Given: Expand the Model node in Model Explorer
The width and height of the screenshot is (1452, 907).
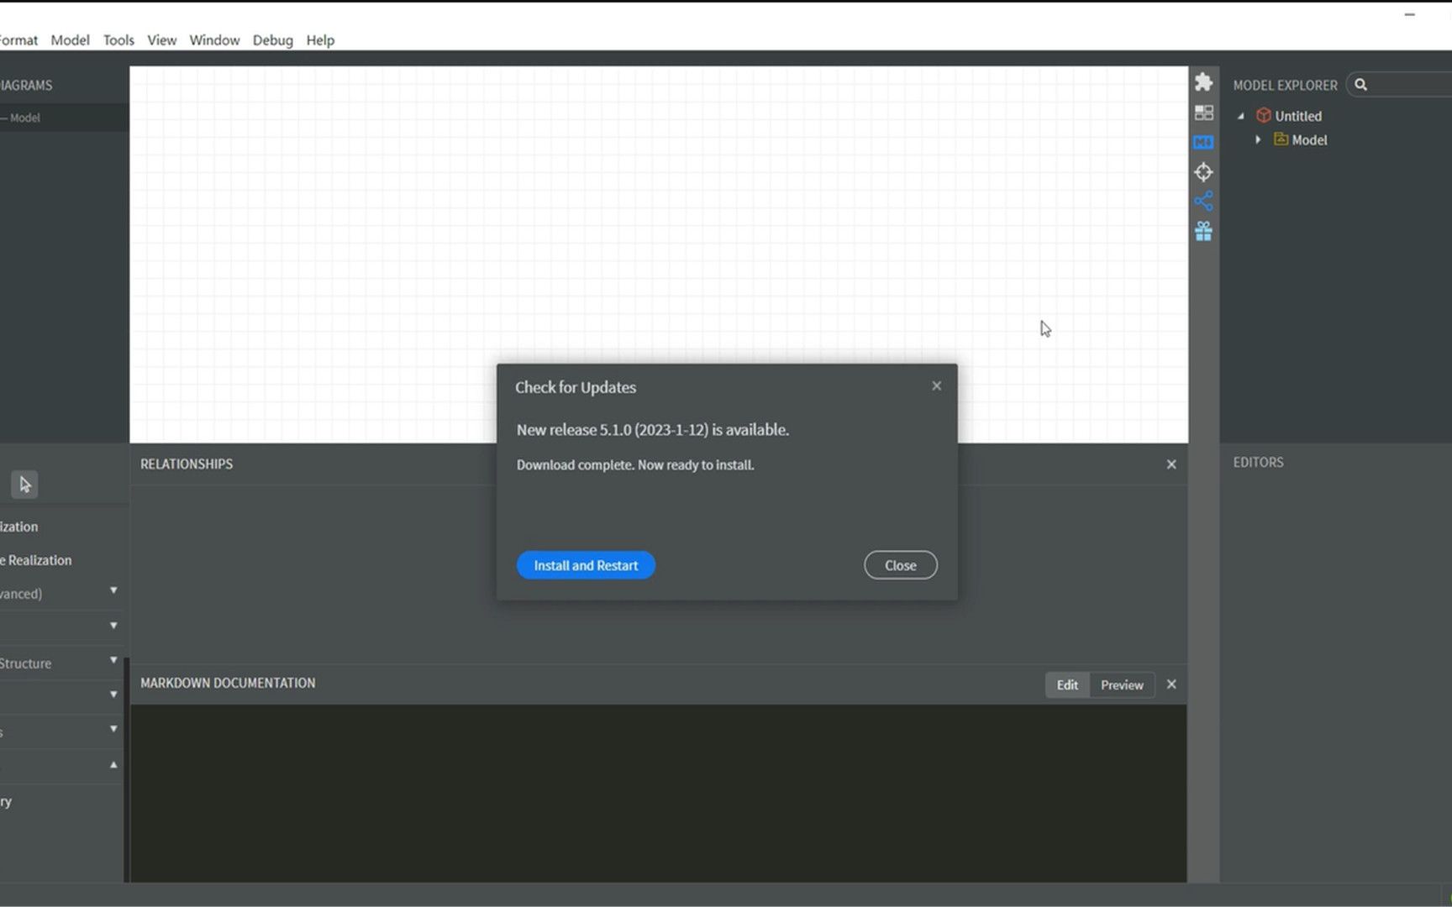Looking at the screenshot, I should [1257, 140].
